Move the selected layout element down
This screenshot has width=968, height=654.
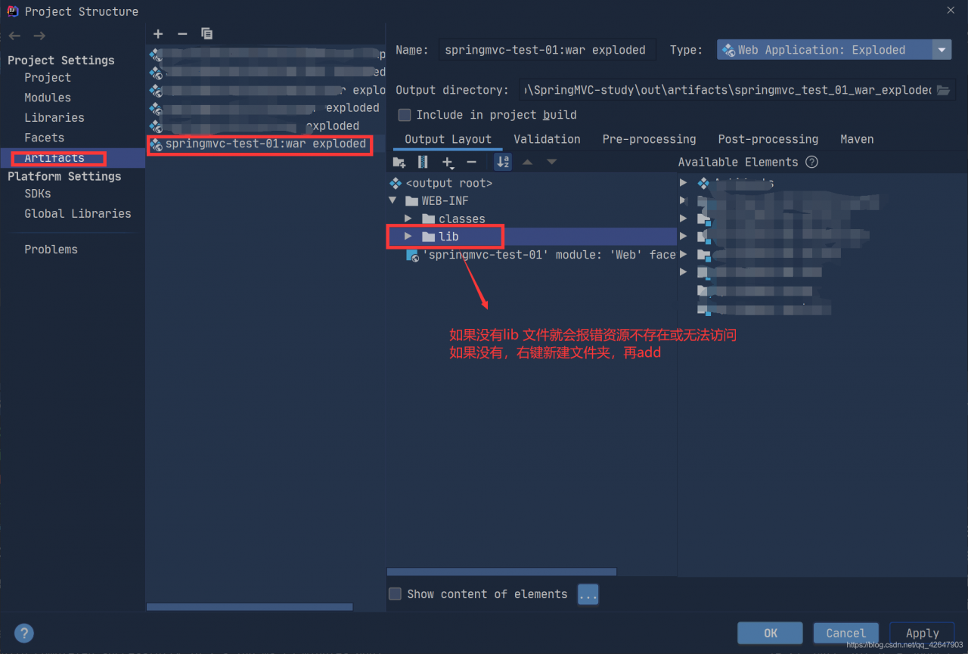552,162
